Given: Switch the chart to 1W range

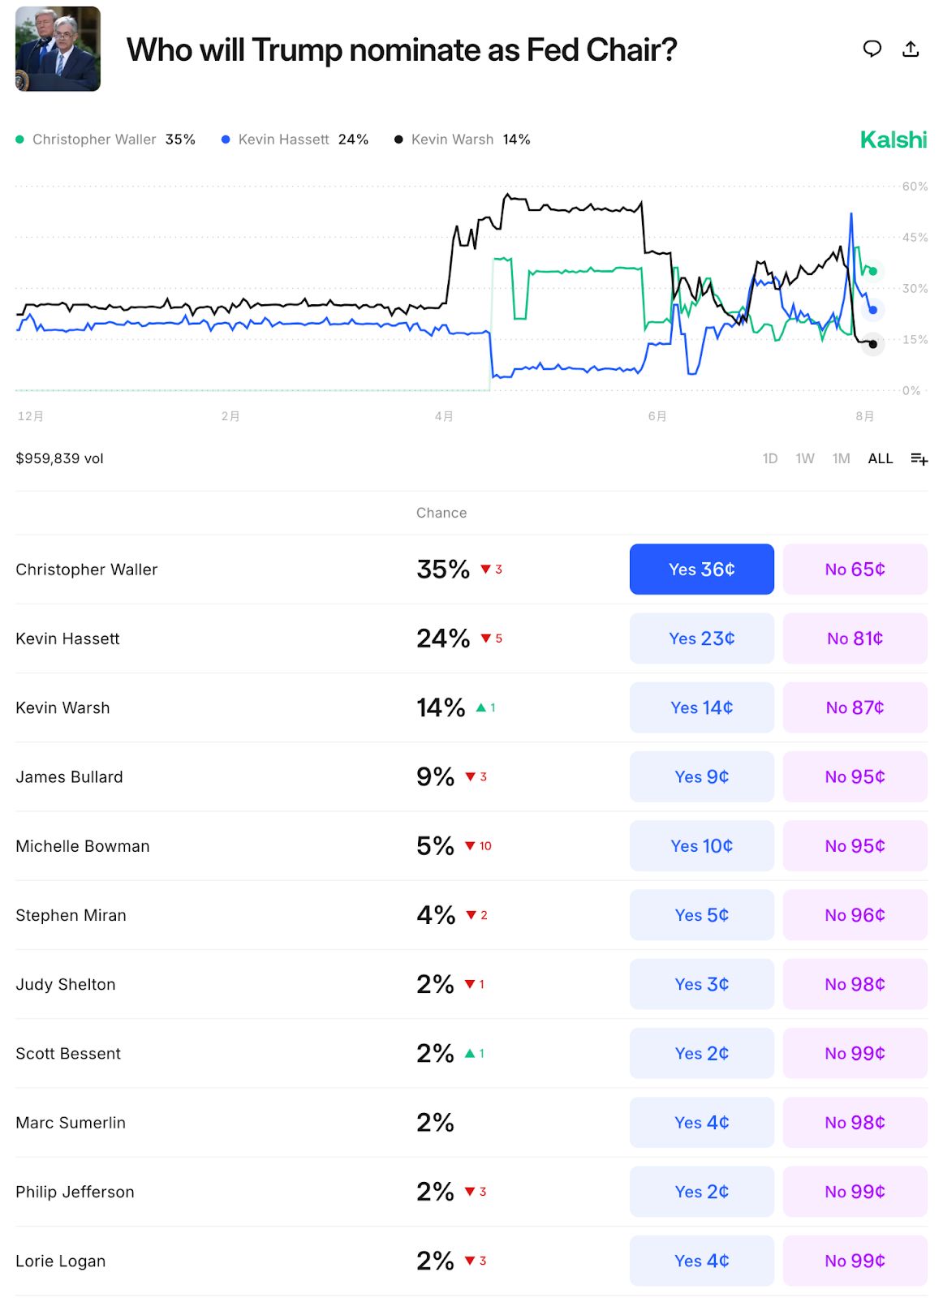Looking at the screenshot, I should pyautogui.click(x=804, y=459).
